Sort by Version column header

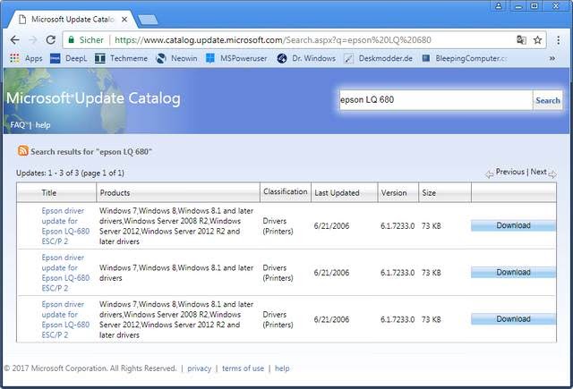(394, 192)
